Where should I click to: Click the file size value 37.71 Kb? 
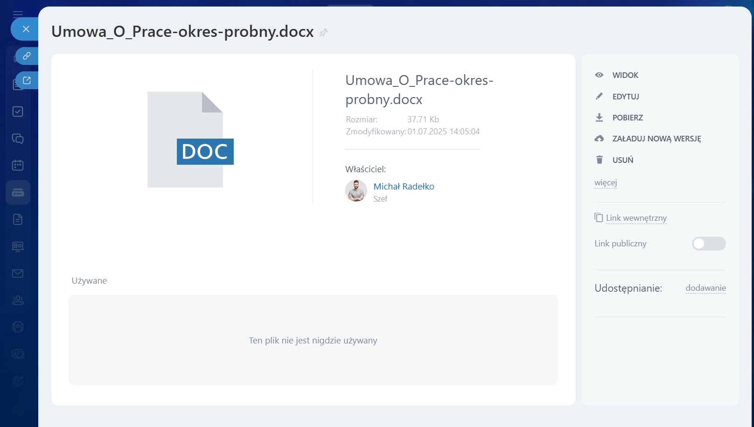423,119
